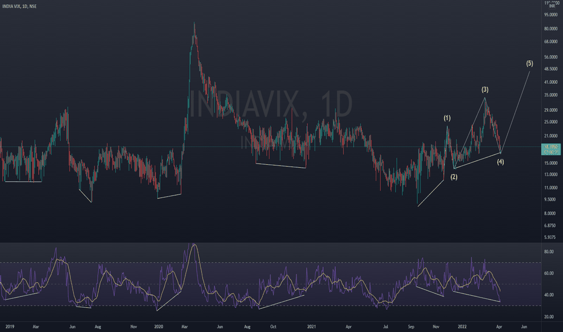This screenshot has width=563, height=332.
Task: Click the Aug label after 2019 on time axis
Action: tap(98, 327)
